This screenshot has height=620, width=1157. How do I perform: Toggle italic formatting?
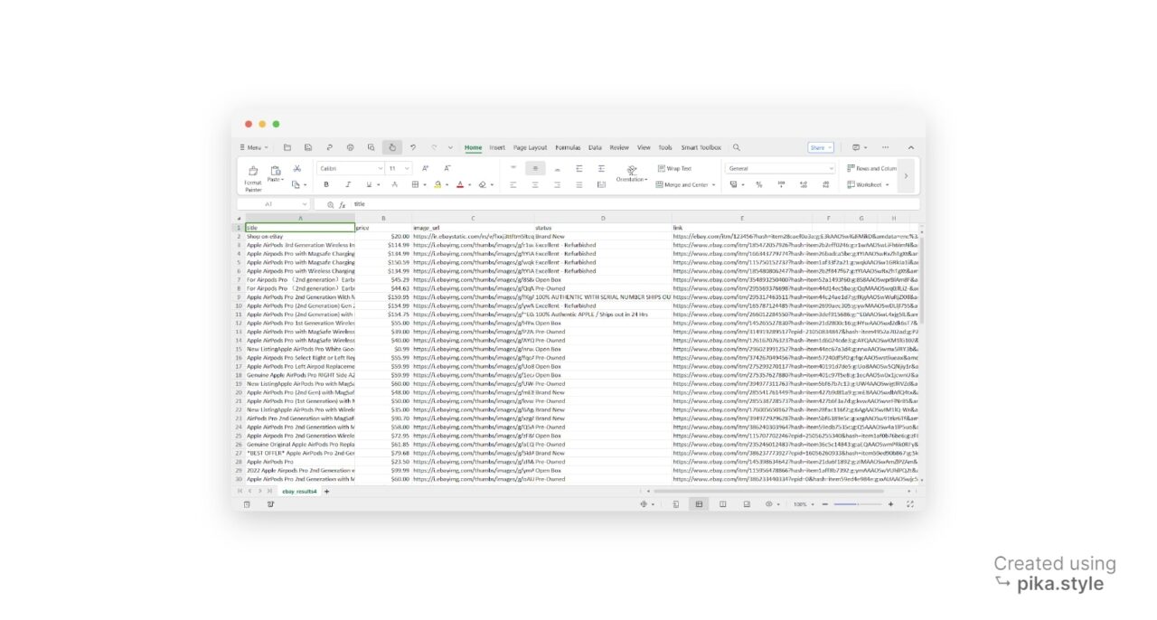click(348, 184)
